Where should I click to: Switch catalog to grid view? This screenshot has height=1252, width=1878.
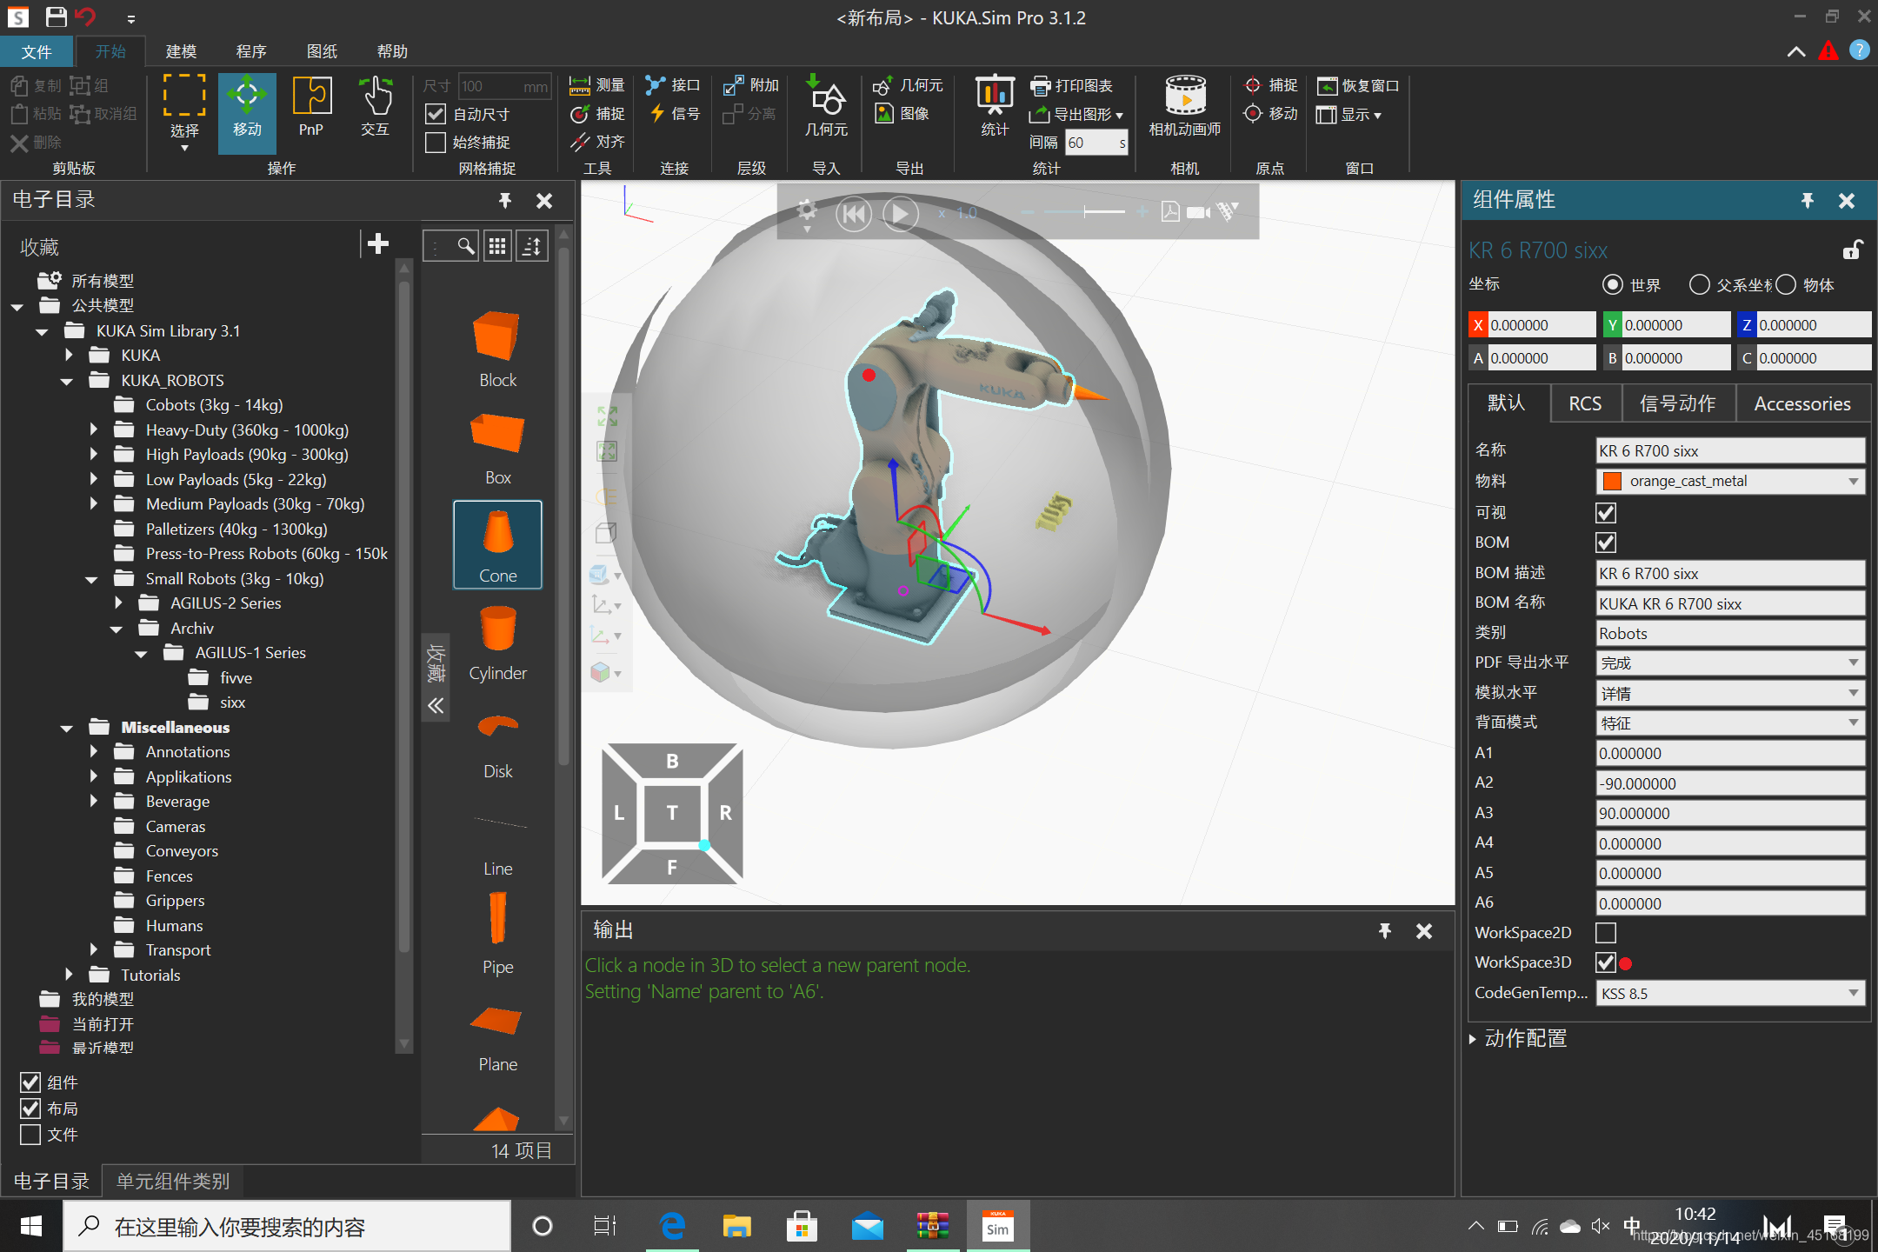pos(497,246)
